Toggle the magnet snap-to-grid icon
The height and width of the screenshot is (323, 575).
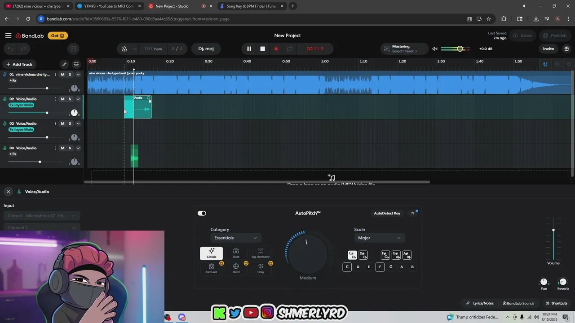click(545, 64)
